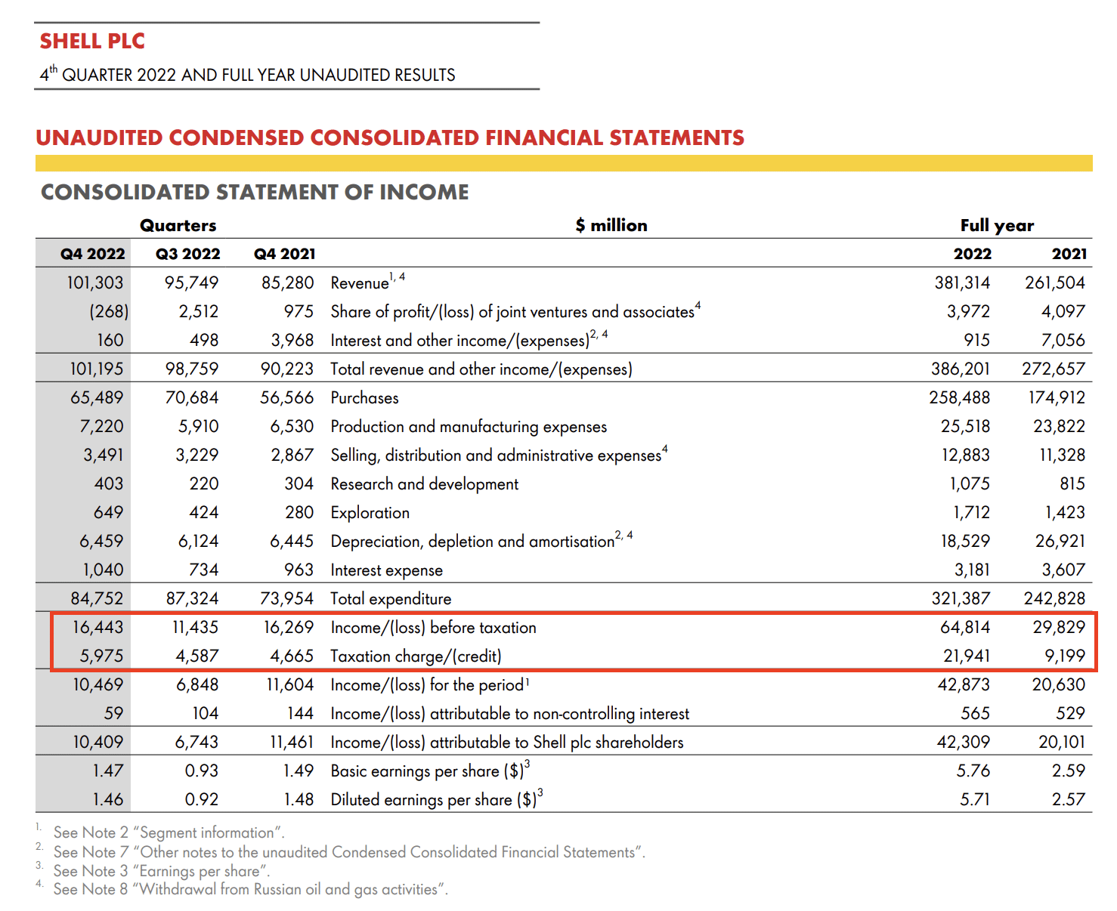
Task: Select the red highlighted taxation box
Action: [x=573, y=641]
